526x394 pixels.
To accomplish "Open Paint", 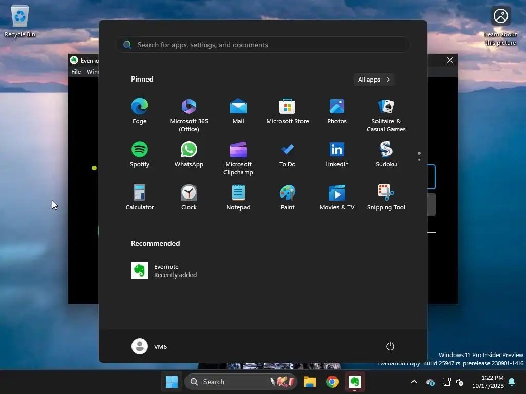I will pos(288,198).
